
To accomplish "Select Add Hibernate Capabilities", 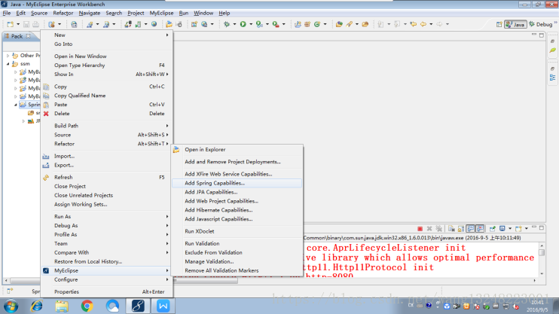I will (x=237, y=210).
